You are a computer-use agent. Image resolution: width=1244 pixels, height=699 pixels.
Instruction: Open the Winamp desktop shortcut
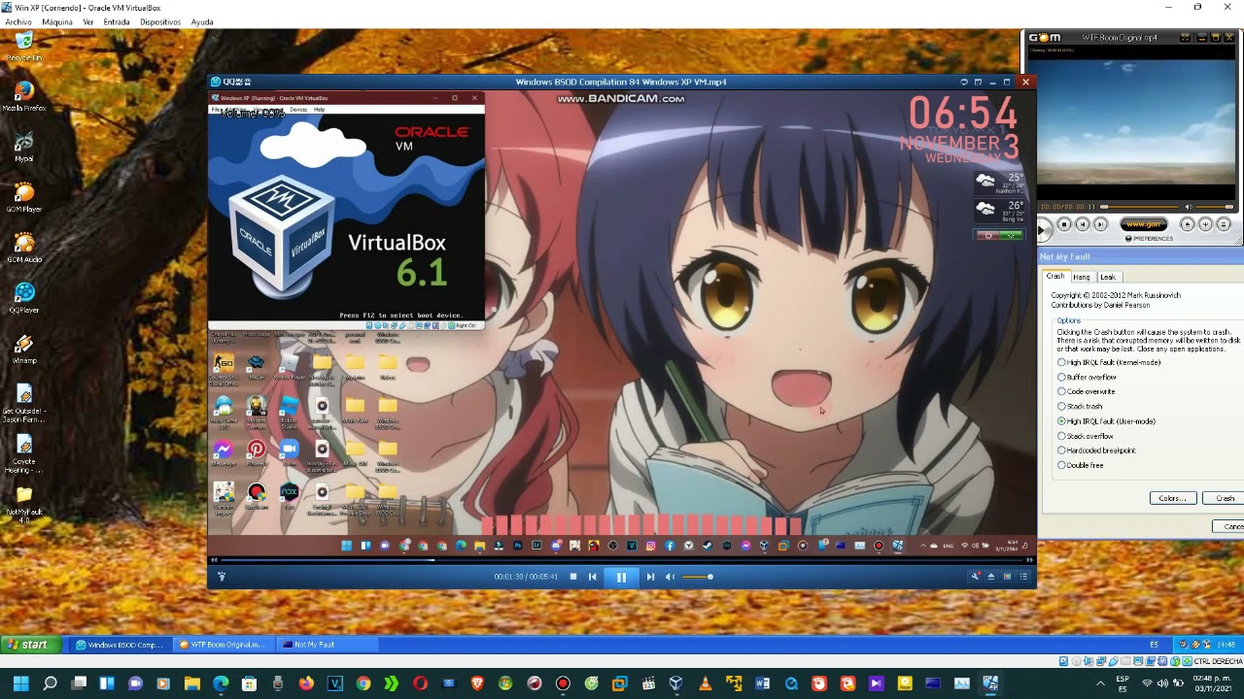[24, 349]
